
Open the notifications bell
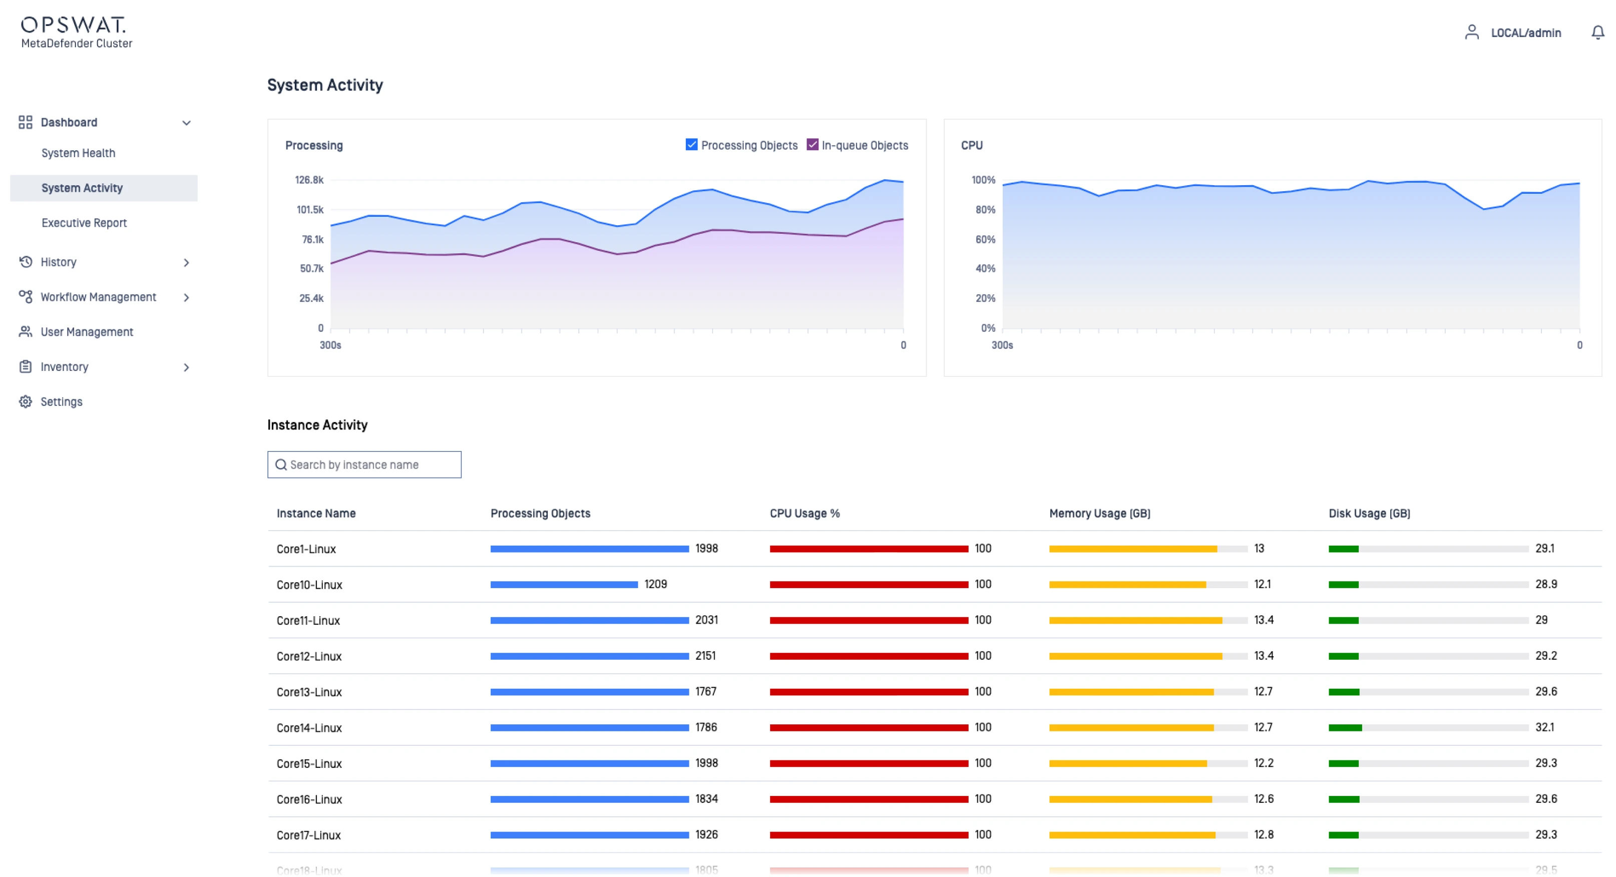(x=1597, y=33)
